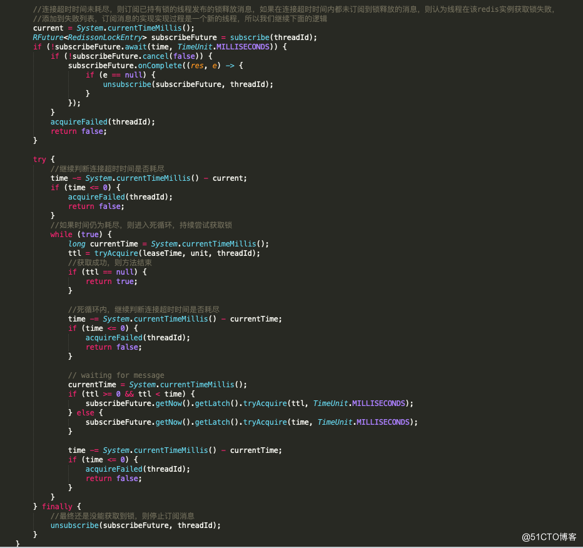Select the 'subscribeFuture.onComplete((res, e) ->' line
The width and height of the screenshot is (583, 548).
click(155, 66)
